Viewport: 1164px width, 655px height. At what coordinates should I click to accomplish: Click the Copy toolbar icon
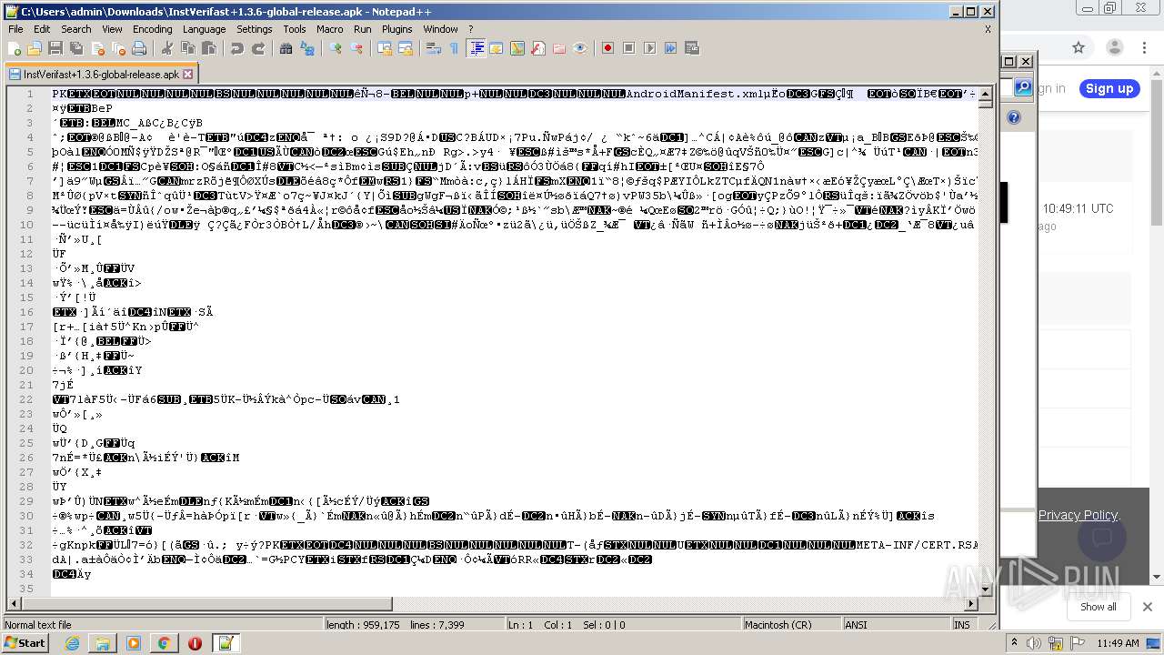(x=188, y=48)
